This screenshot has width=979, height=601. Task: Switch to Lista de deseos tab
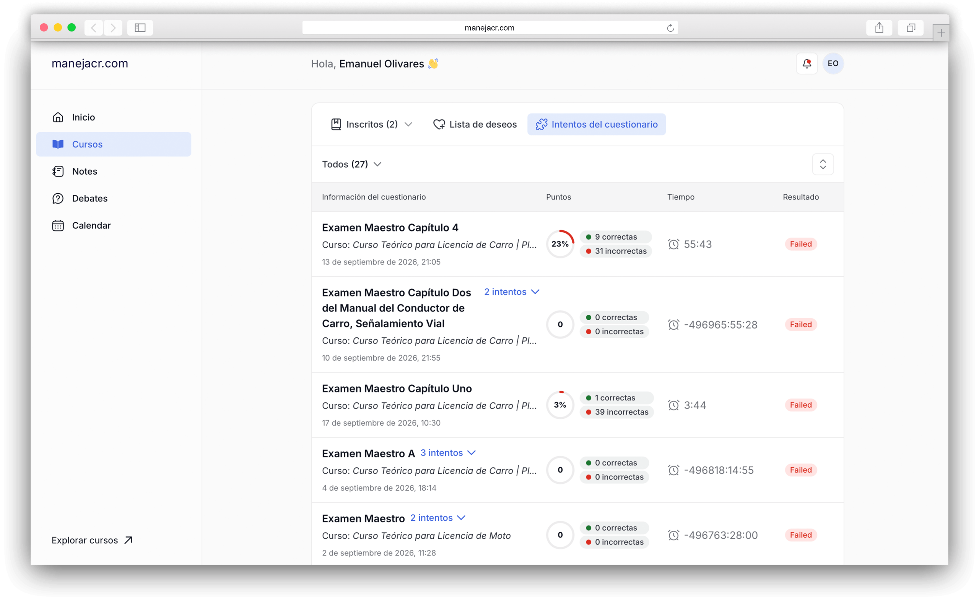[475, 125]
